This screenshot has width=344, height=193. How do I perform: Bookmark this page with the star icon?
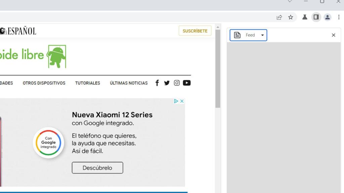[x=291, y=17]
